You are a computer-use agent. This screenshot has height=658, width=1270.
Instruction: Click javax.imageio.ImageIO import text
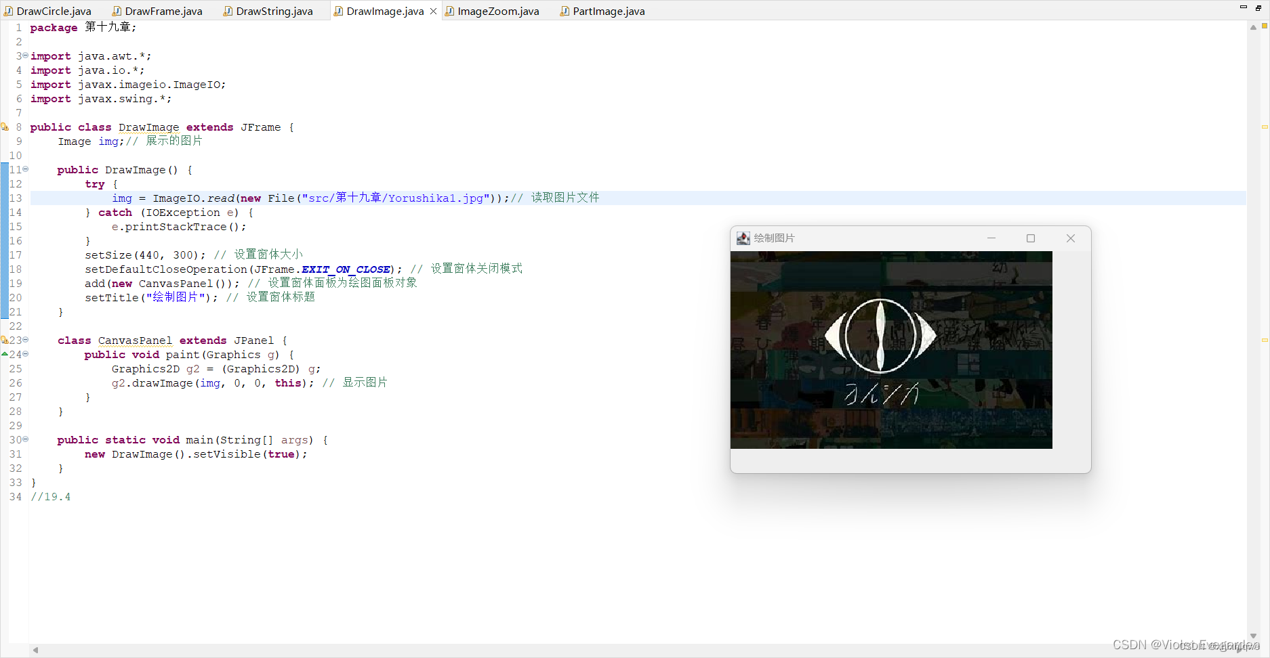click(150, 85)
